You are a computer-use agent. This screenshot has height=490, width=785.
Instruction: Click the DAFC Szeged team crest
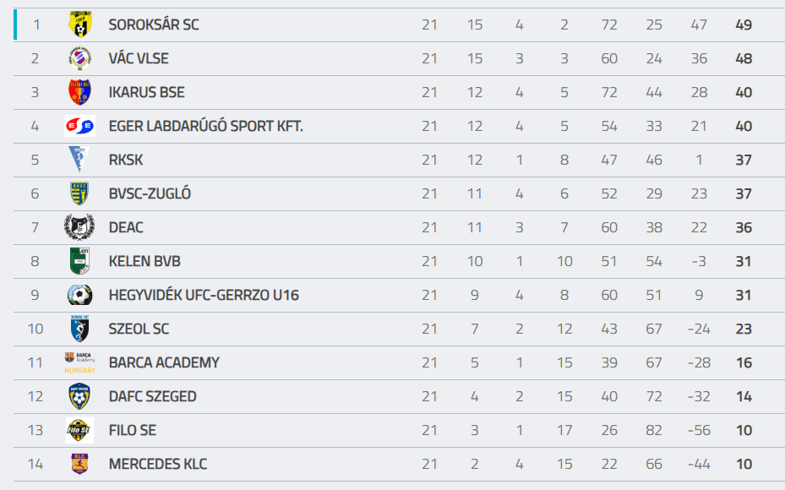point(79,396)
